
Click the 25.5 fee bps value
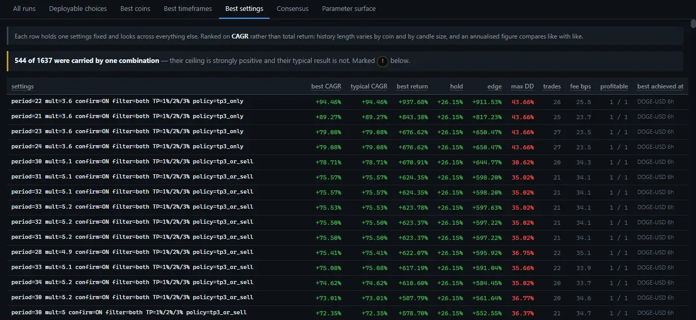point(584,102)
